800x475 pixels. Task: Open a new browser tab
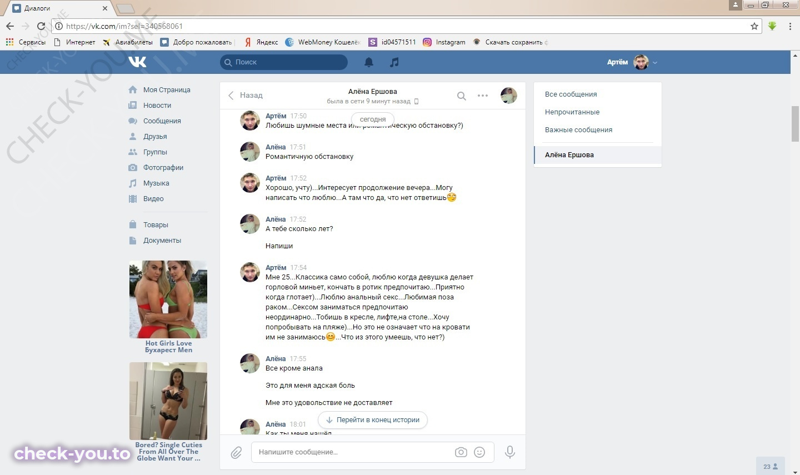[x=125, y=8]
